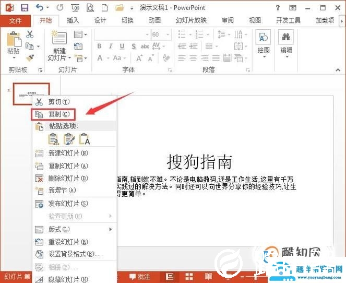
Task: Click the Copy icon in clipboard group
Action: click(30, 46)
